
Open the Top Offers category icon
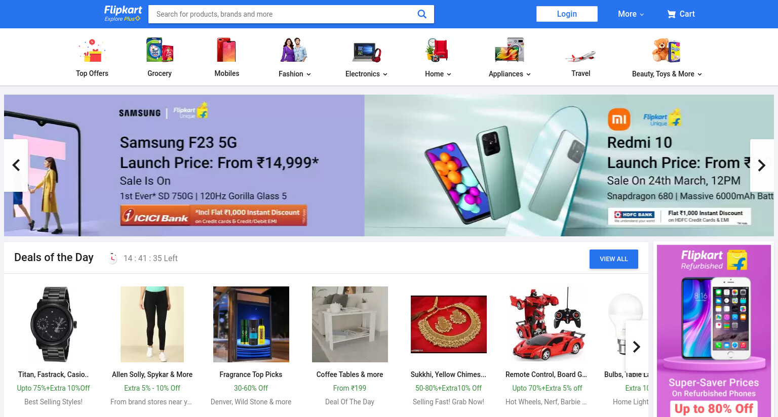tap(92, 50)
